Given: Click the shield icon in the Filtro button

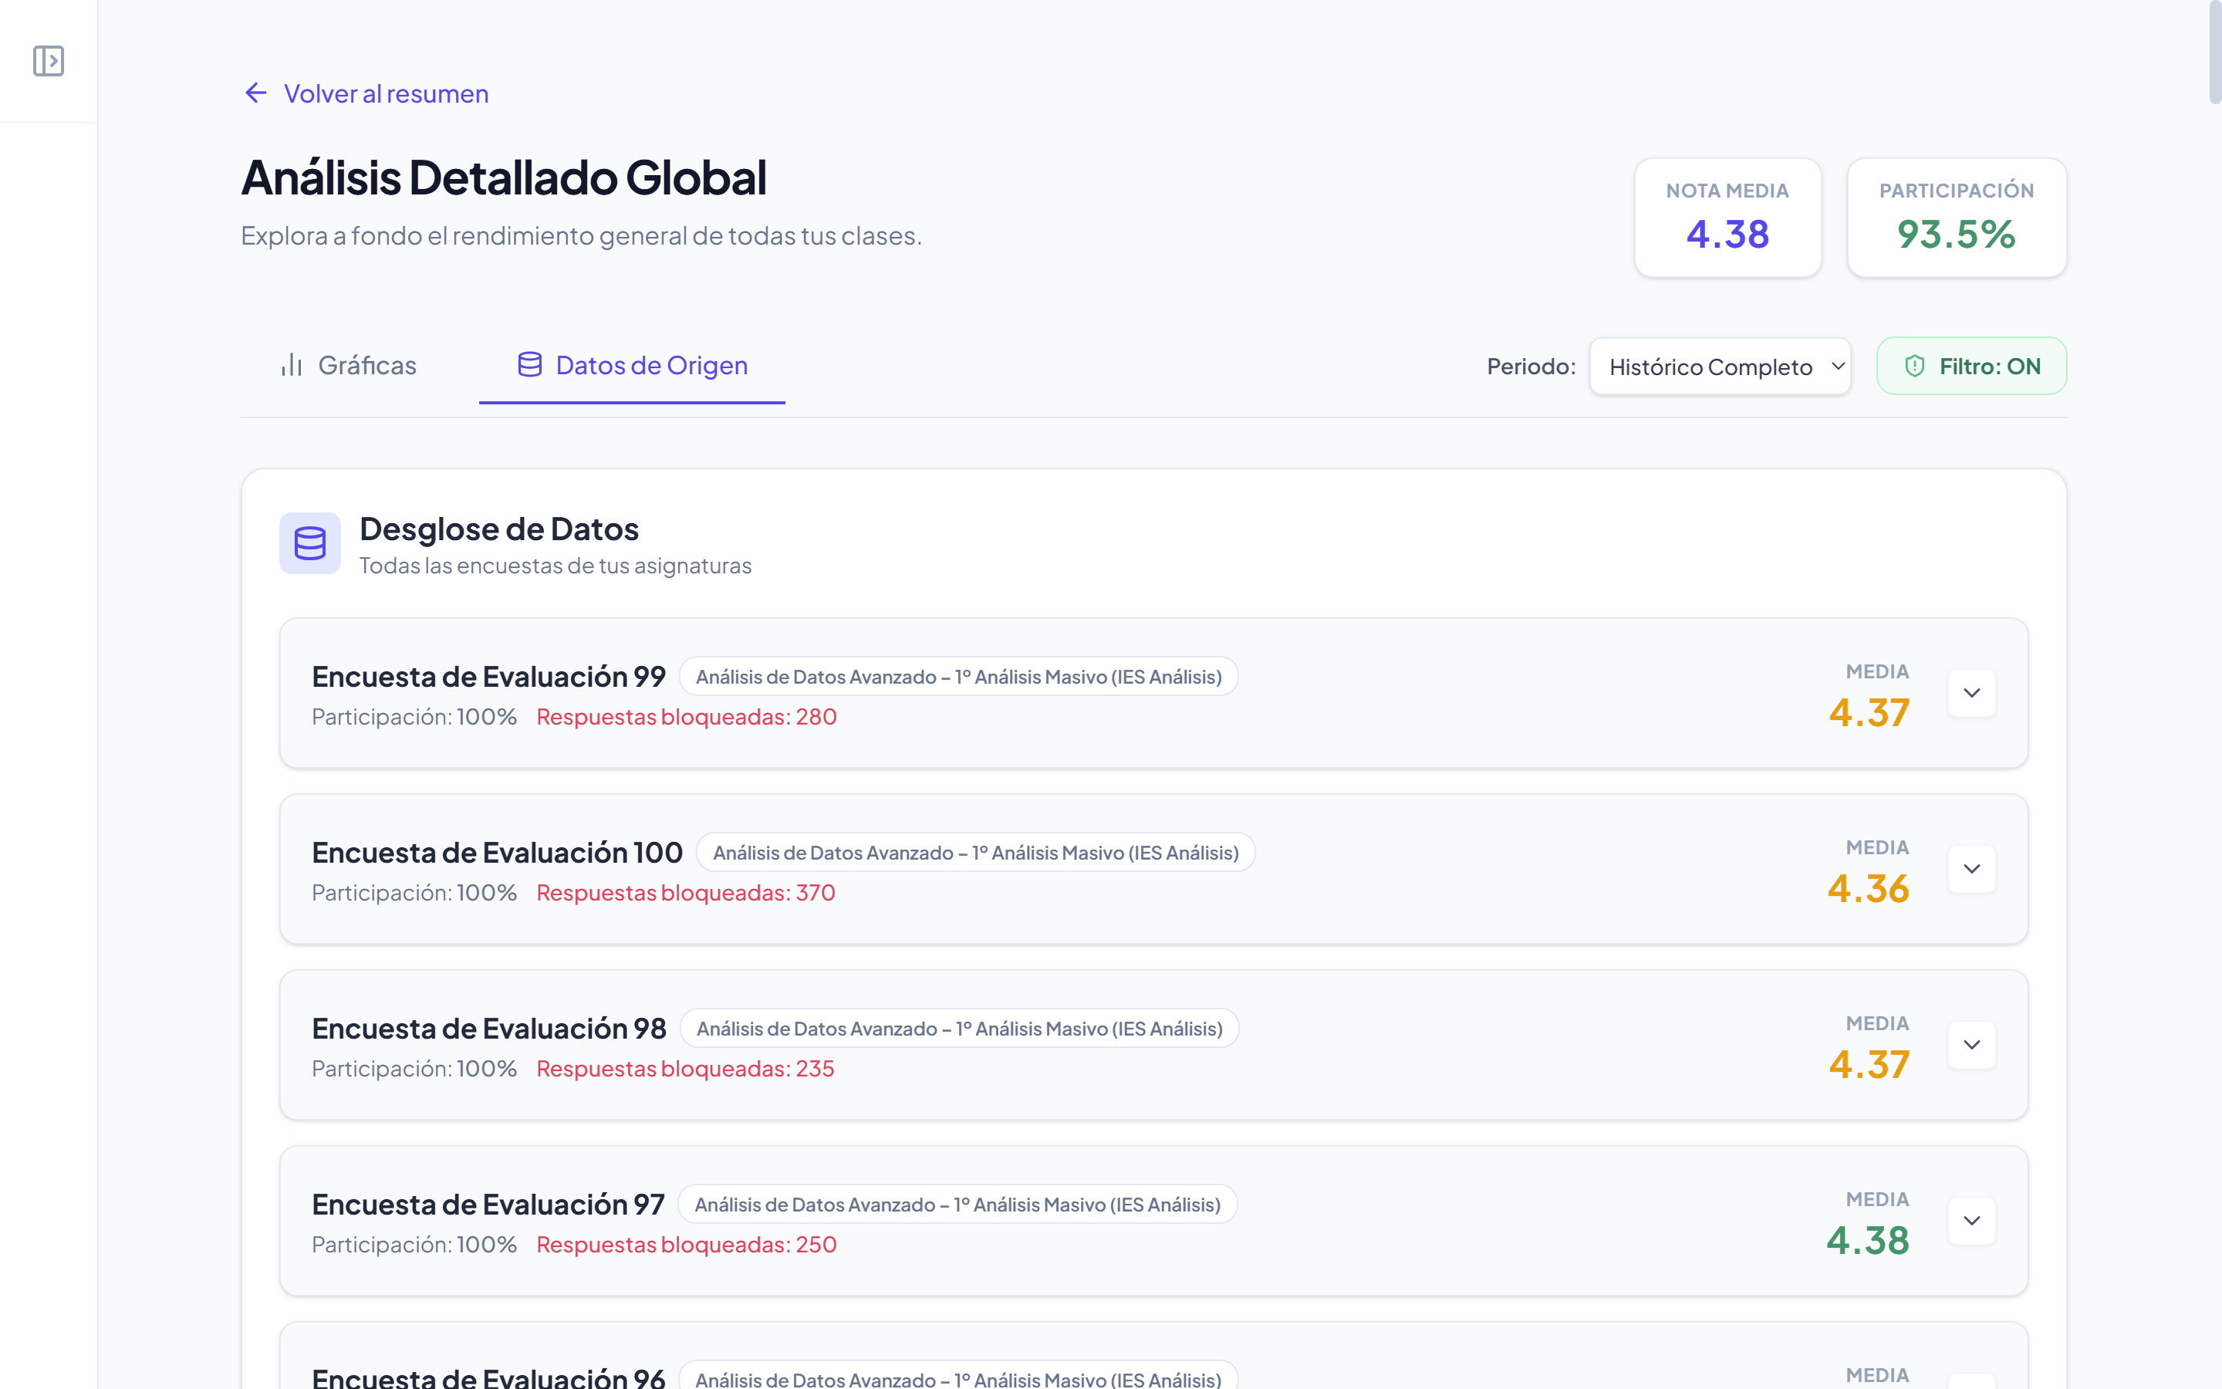Looking at the screenshot, I should pos(1914,367).
